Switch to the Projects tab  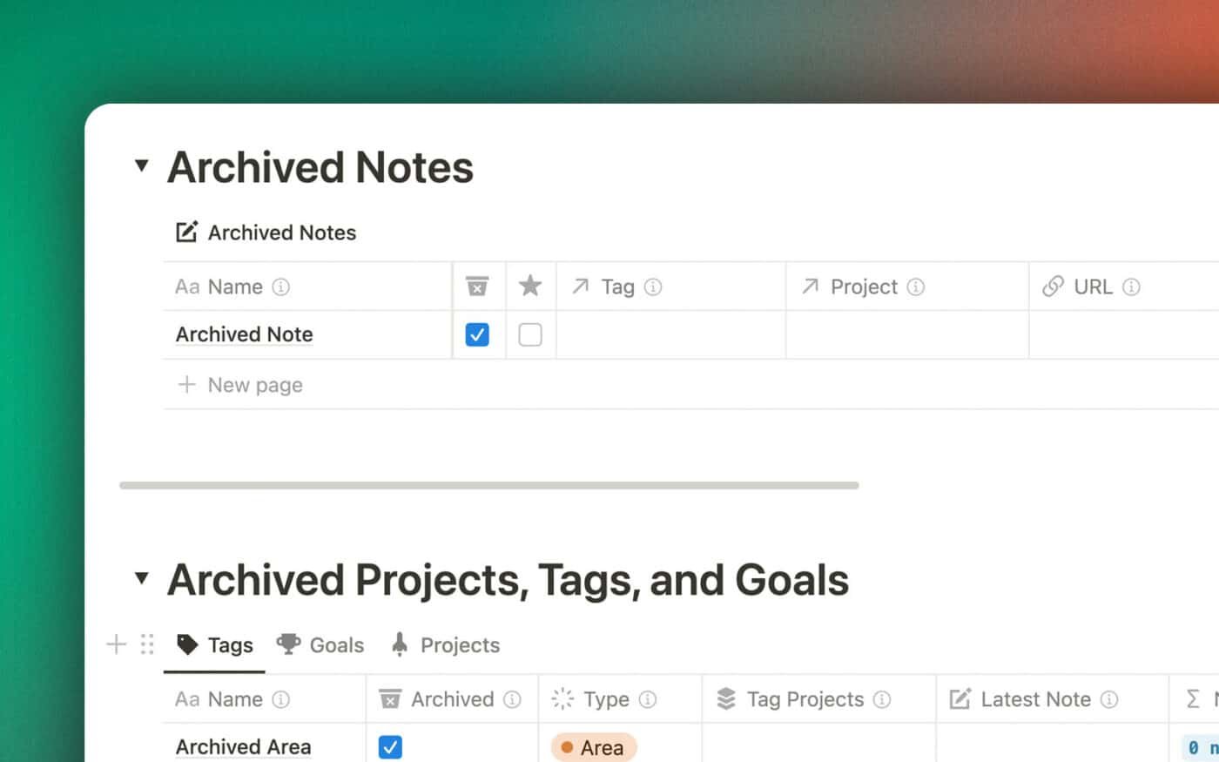(446, 645)
